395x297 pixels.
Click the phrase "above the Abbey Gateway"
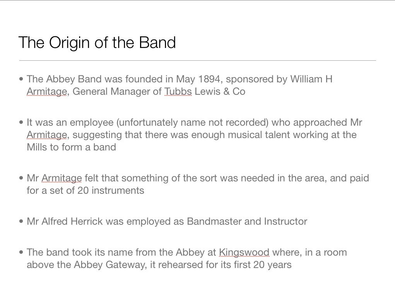[x=85, y=265]
